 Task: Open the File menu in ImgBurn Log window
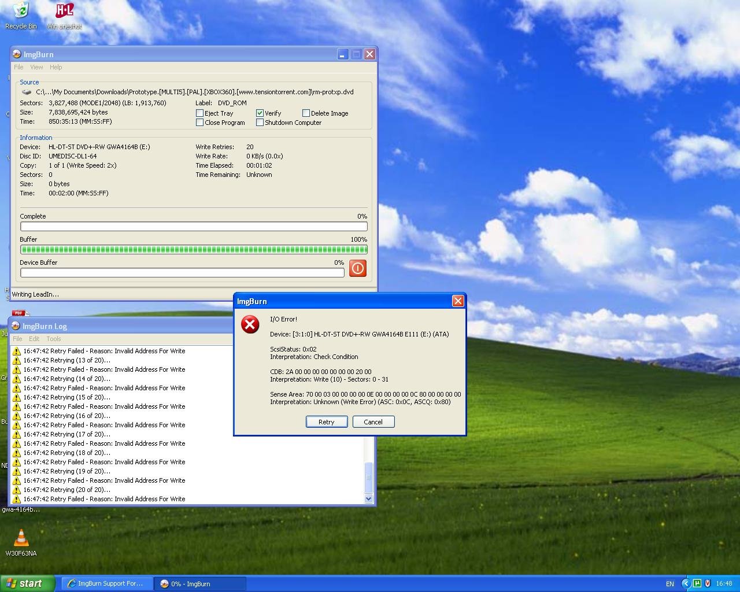(x=17, y=339)
